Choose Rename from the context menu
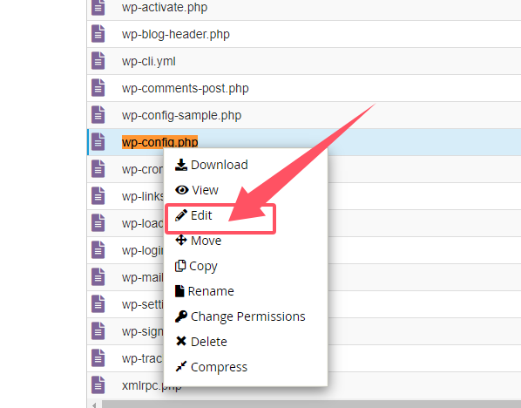Screen dimensions: 521x408 [211, 291]
